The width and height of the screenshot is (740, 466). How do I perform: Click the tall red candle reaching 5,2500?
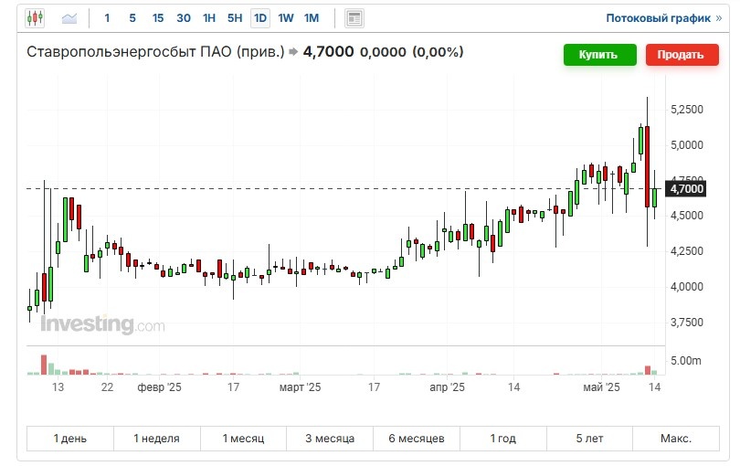point(647,166)
